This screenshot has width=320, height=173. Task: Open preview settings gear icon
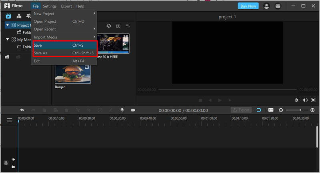[x=296, y=100]
